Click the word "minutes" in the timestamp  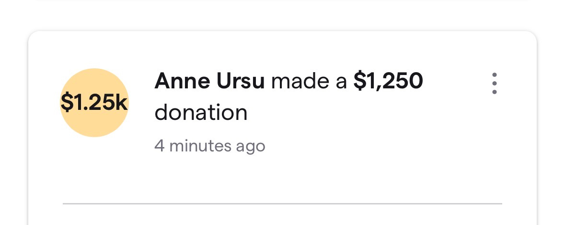(200, 146)
